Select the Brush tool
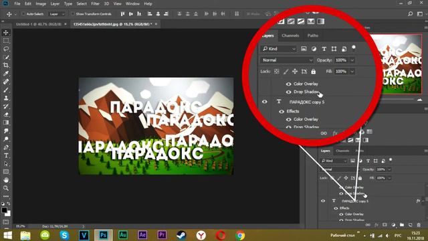This screenshot has width=428, height=241. (6, 90)
